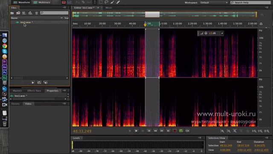Click Insert into multitrack icon

pos(30,13)
